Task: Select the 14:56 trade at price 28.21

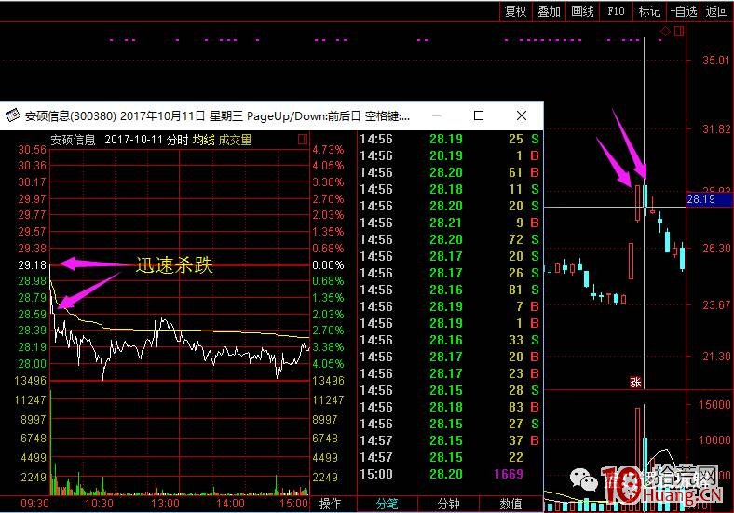Action: (450, 223)
